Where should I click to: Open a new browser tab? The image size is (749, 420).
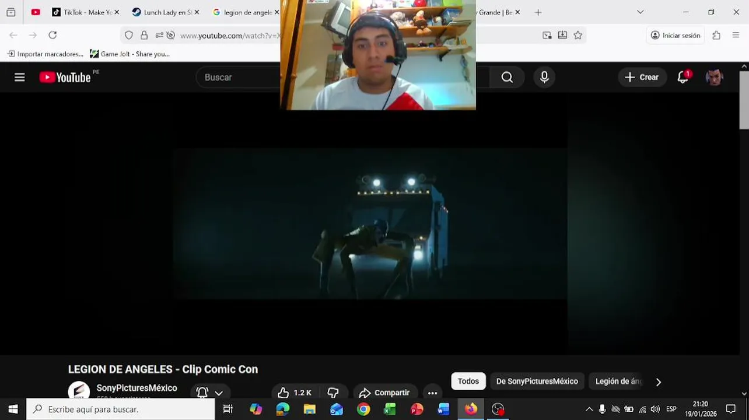[538, 12]
